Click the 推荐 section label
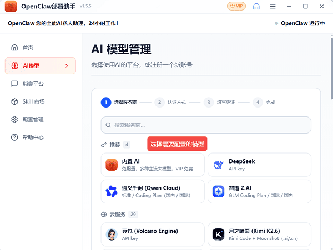 tap(115, 145)
